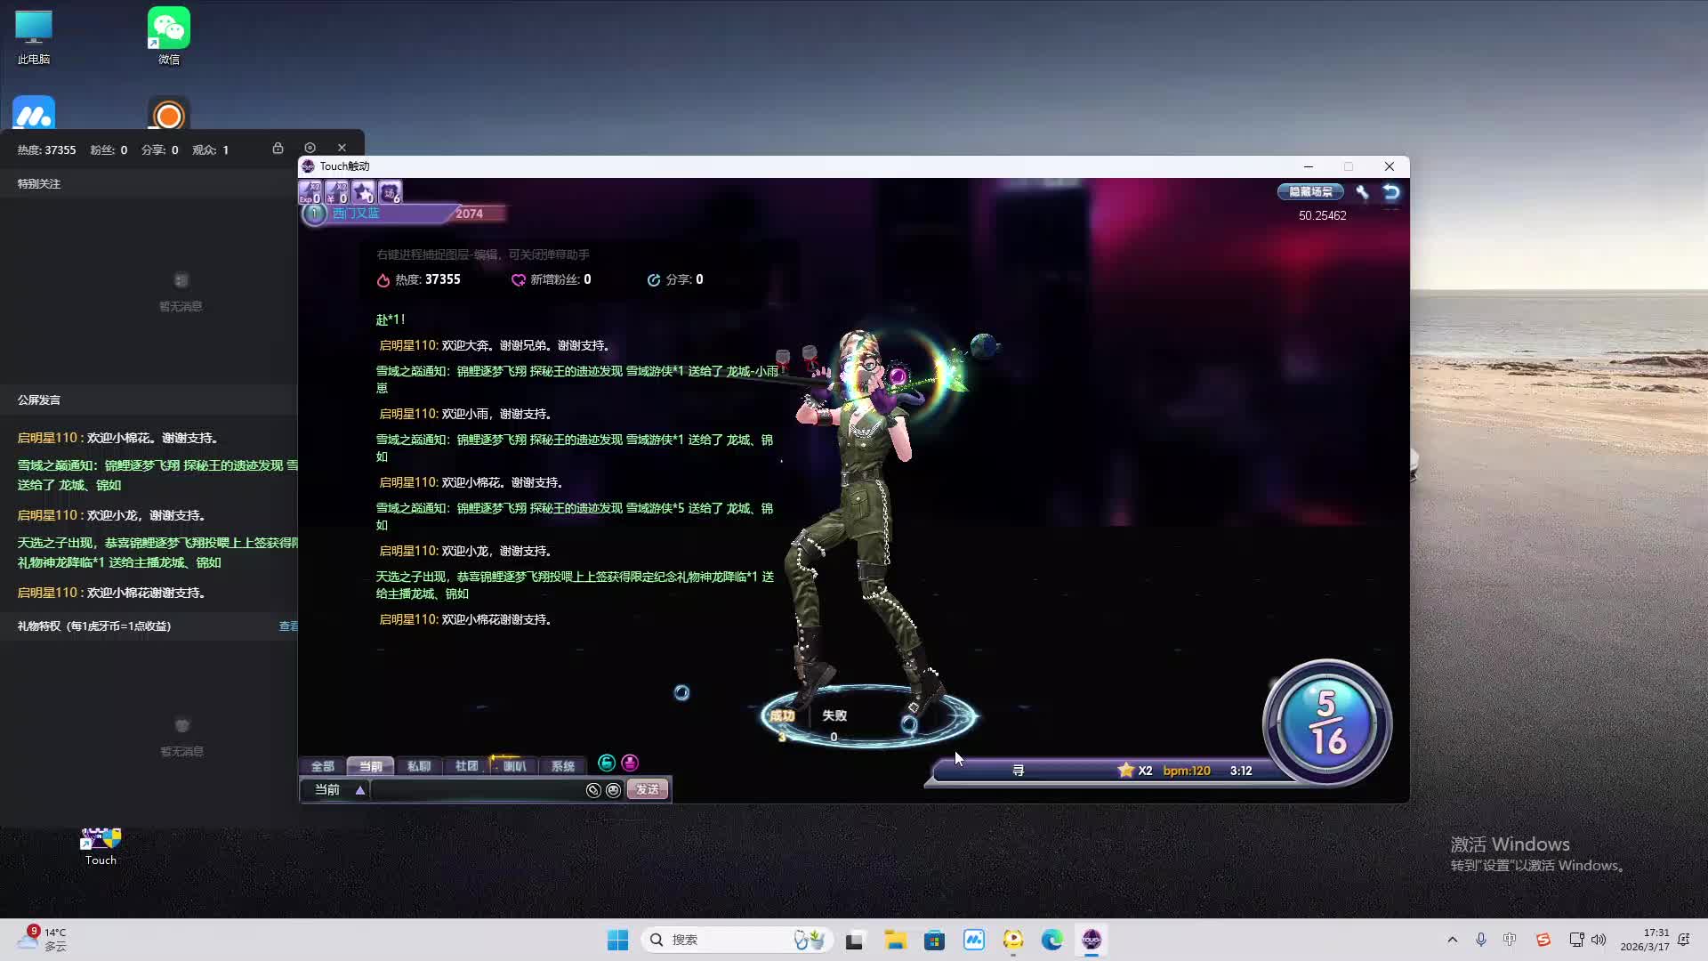Click the 全部 chat tab
Image resolution: width=1708 pixels, height=961 pixels.
(x=322, y=766)
